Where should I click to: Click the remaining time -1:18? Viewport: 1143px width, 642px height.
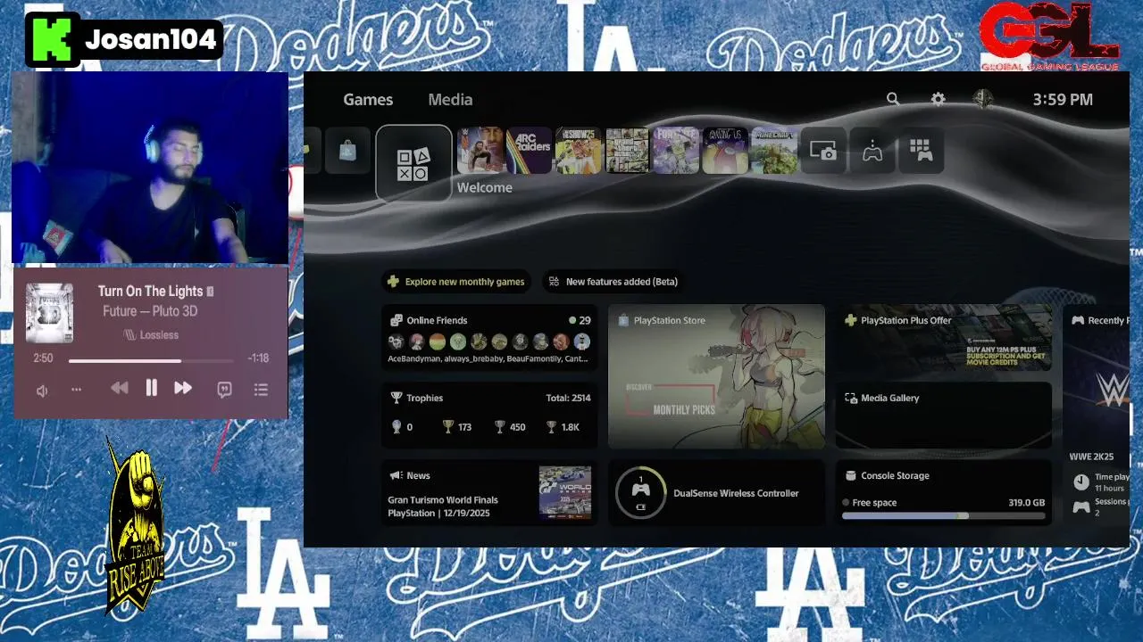tap(257, 358)
